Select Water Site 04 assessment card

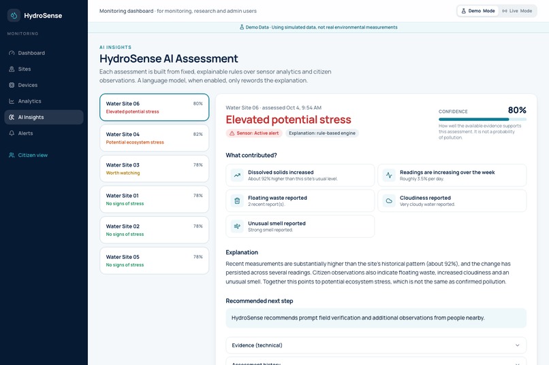point(155,138)
